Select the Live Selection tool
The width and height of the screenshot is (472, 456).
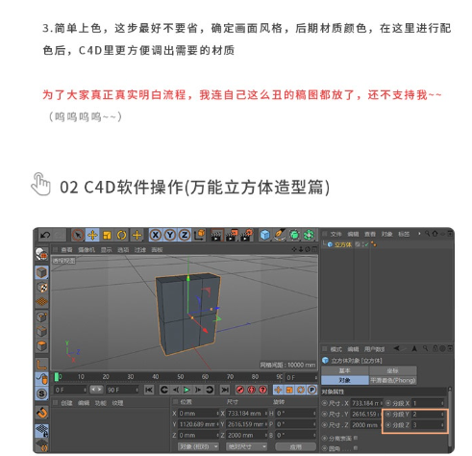click(x=78, y=236)
